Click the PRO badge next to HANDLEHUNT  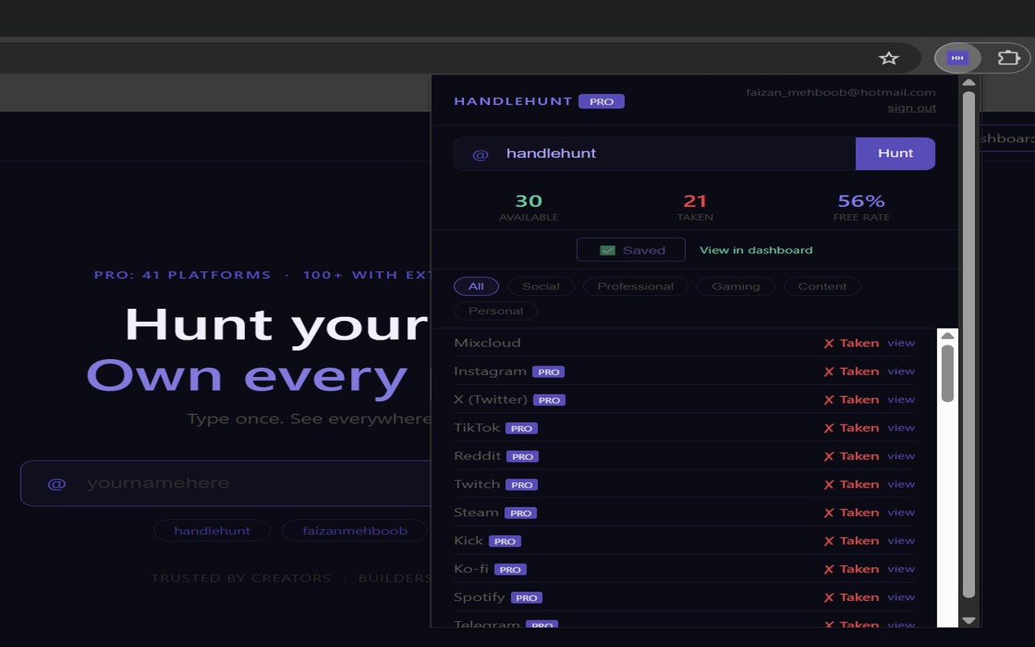tap(602, 102)
